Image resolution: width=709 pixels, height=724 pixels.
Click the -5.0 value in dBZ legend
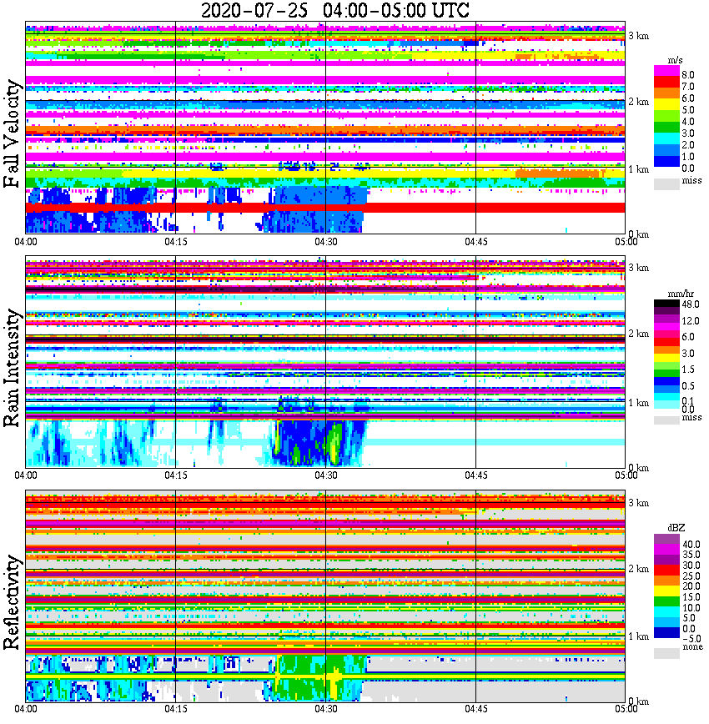[x=691, y=639]
